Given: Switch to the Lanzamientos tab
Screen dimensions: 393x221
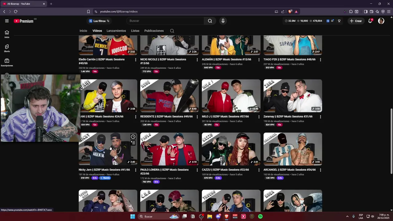Looking at the screenshot, I should point(116,31).
